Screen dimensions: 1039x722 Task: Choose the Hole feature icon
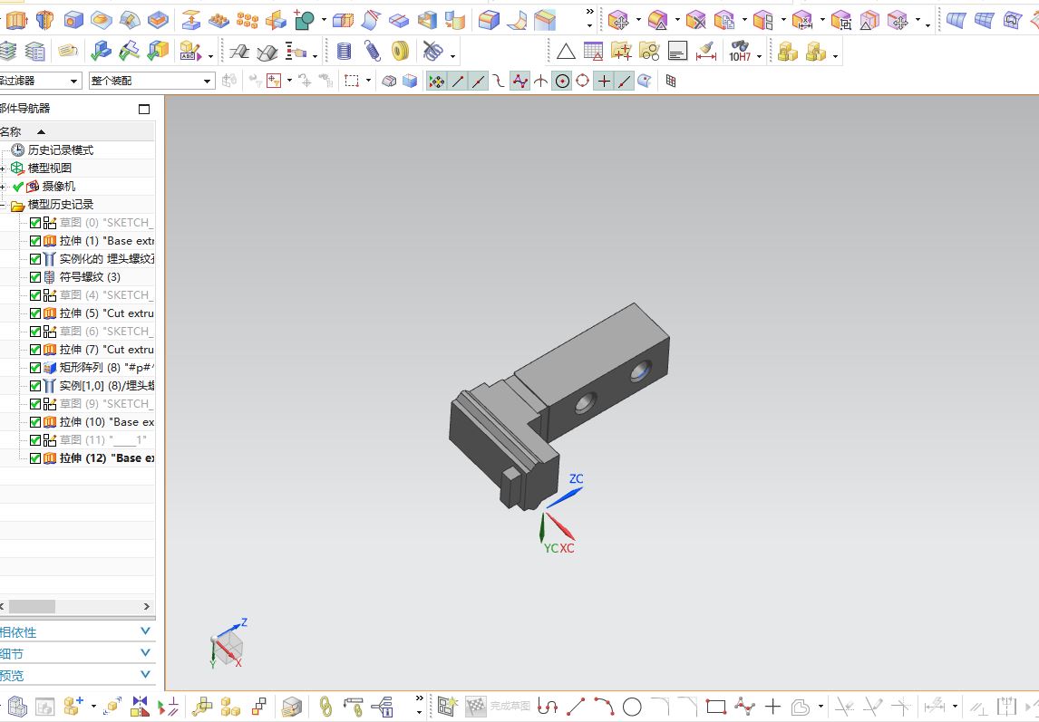tap(73, 20)
